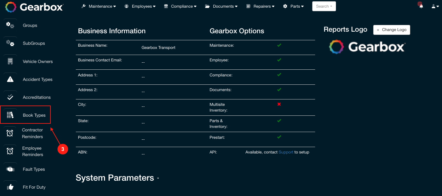Image resolution: width=442 pixels, height=196 pixels.
Task: Follow the Support link for API setup
Action: (286, 152)
